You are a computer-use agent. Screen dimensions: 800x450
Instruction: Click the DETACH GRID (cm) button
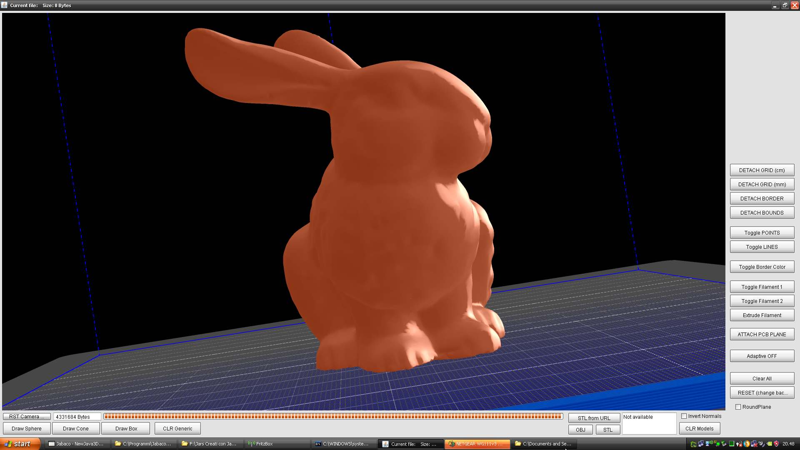pos(762,170)
